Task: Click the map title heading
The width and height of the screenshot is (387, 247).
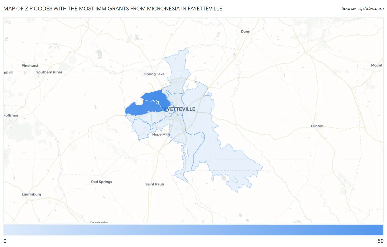Action: click(113, 9)
